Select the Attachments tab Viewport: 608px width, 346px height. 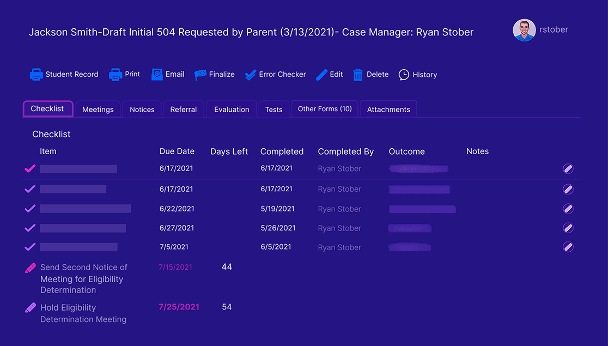[x=388, y=109]
